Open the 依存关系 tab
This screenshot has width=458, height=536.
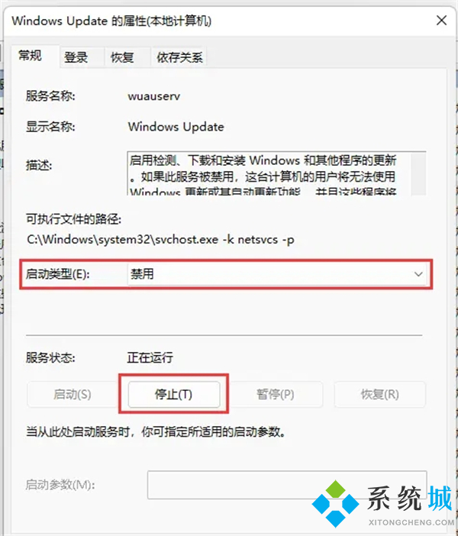point(179,57)
